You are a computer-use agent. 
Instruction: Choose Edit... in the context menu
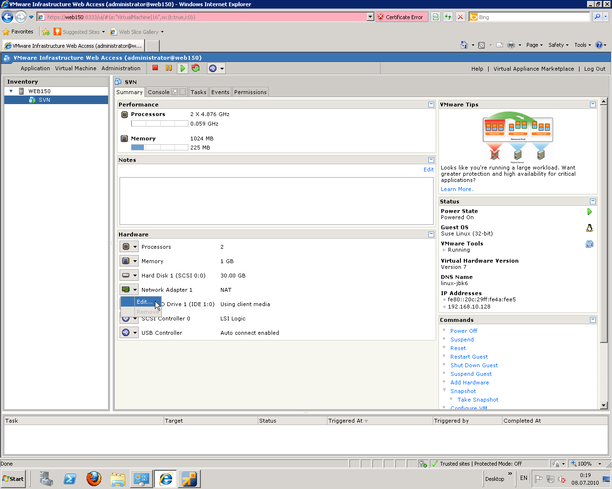click(141, 302)
